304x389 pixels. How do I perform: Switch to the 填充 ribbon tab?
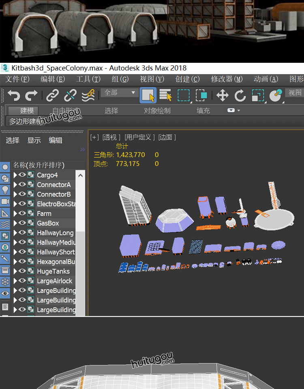click(203, 111)
